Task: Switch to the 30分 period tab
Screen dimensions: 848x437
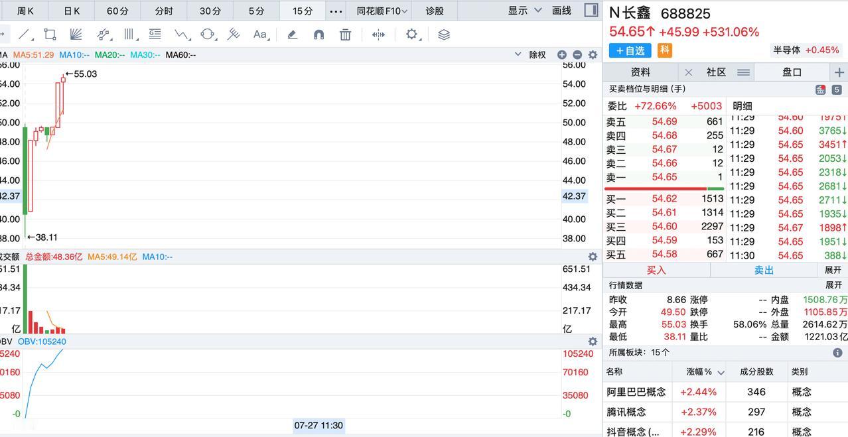Action: (x=210, y=11)
